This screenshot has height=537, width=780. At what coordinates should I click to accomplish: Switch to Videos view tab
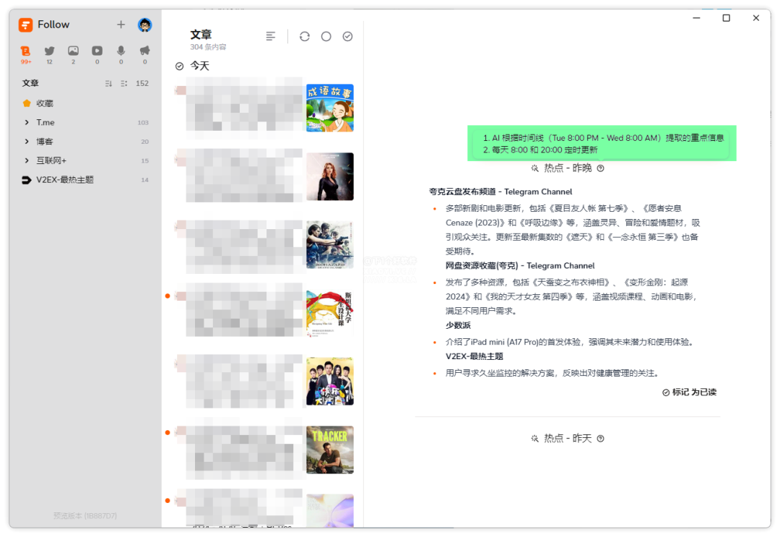(x=97, y=54)
